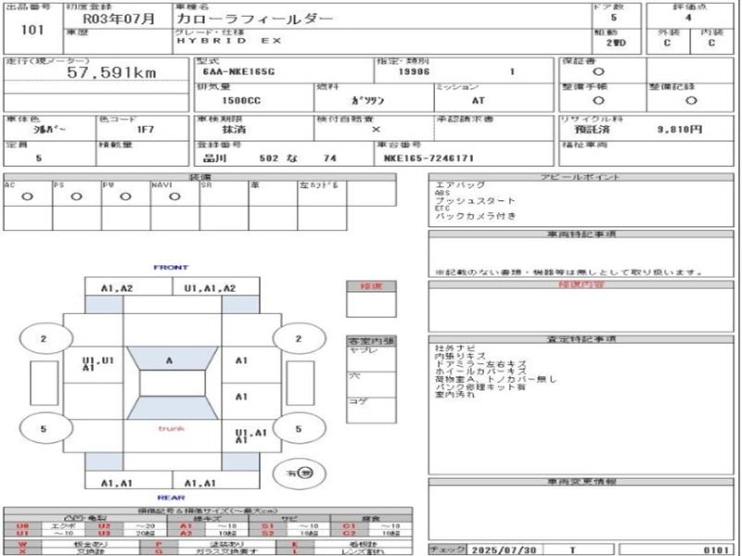Click the コゲ interior trim cell
Image resolution: width=742 pixels, height=556 pixels.
(x=371, y=410)
